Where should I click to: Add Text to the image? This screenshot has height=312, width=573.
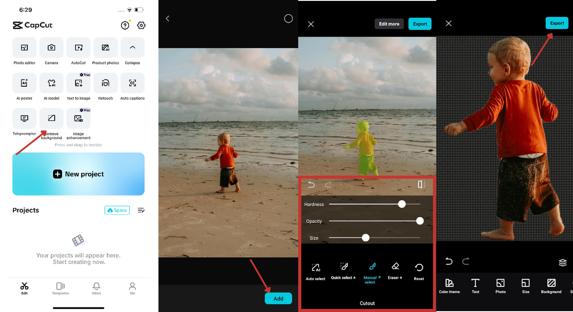click(475, 286)
